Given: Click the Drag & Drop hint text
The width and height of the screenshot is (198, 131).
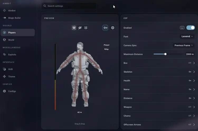Looking at the screenshot, I should 80,124.
